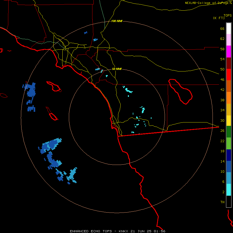Click the 'TOPS' legend title
The image size is (233, 233).
(x=228, y=15)
